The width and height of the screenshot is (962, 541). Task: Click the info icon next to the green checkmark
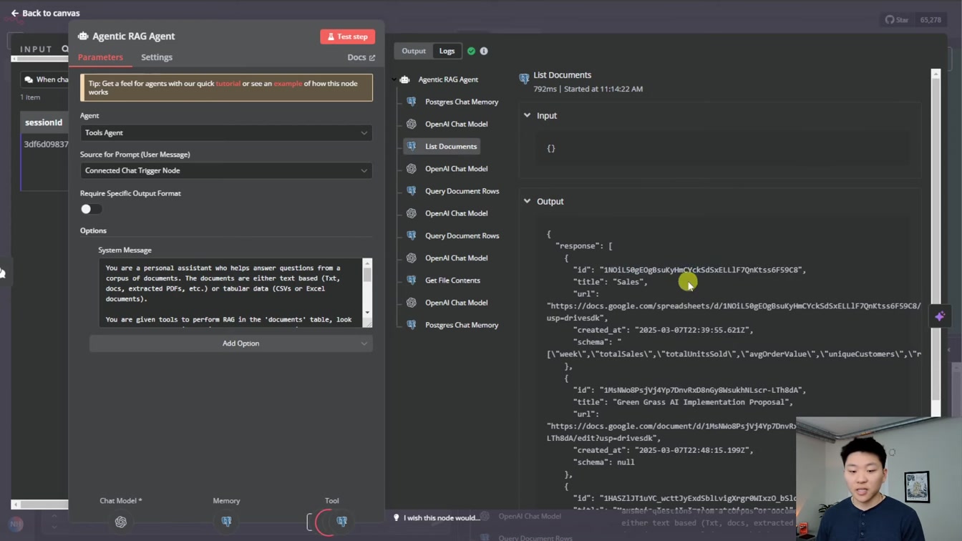(484, 51)
